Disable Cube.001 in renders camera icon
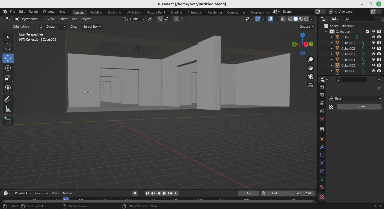384x209 pixels. (379, 43)
